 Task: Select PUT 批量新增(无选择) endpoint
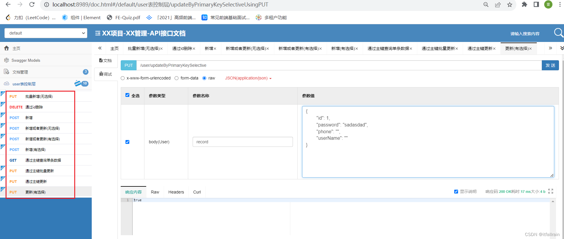point(46,96)
